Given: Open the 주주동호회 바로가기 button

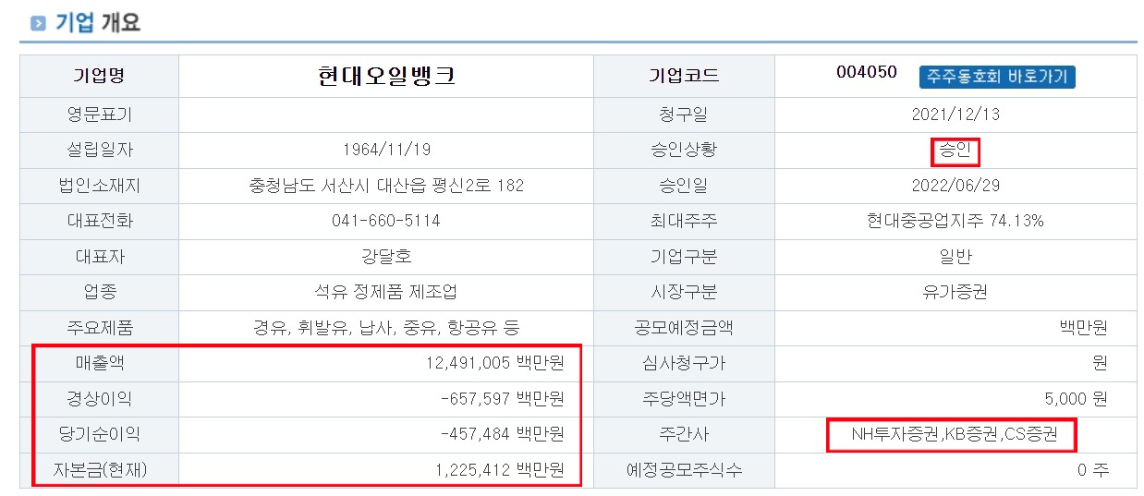Looking at the screenshot, I should 997,77.
